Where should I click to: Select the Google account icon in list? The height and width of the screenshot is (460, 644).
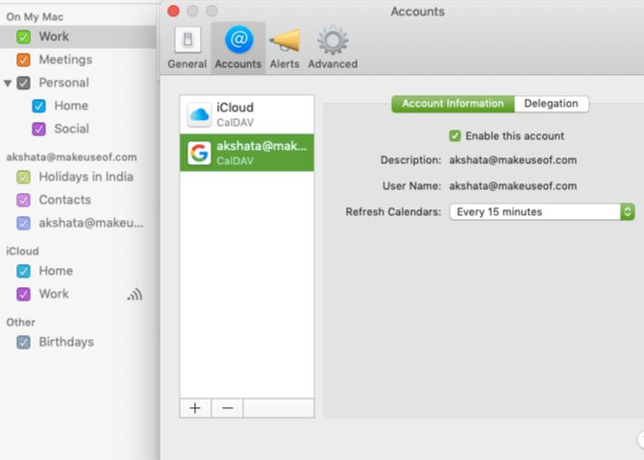(x=199, y=154)
